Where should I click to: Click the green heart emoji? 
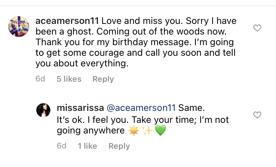pyautogui.click(x=160, y=130)
